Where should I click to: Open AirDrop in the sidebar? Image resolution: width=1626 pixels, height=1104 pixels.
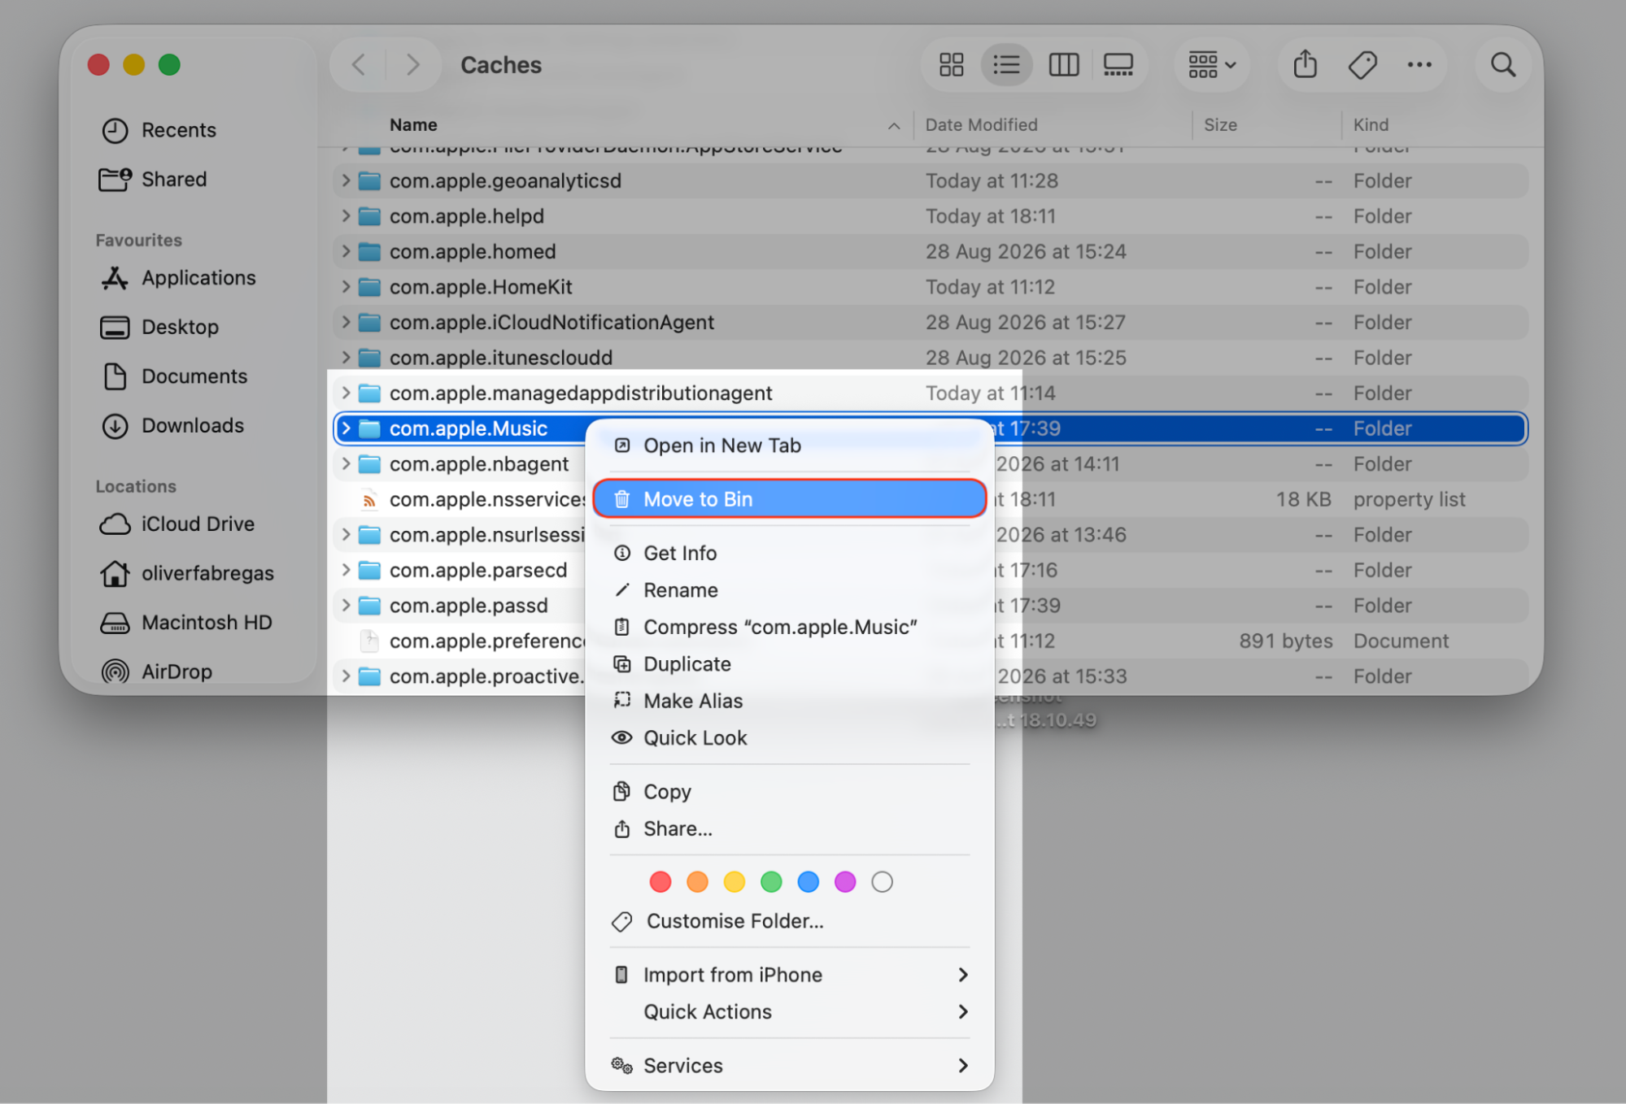pos(158,672)
